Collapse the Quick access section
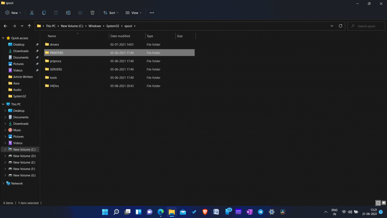Viewport: 387px width, 218px height. coord(3,38)
